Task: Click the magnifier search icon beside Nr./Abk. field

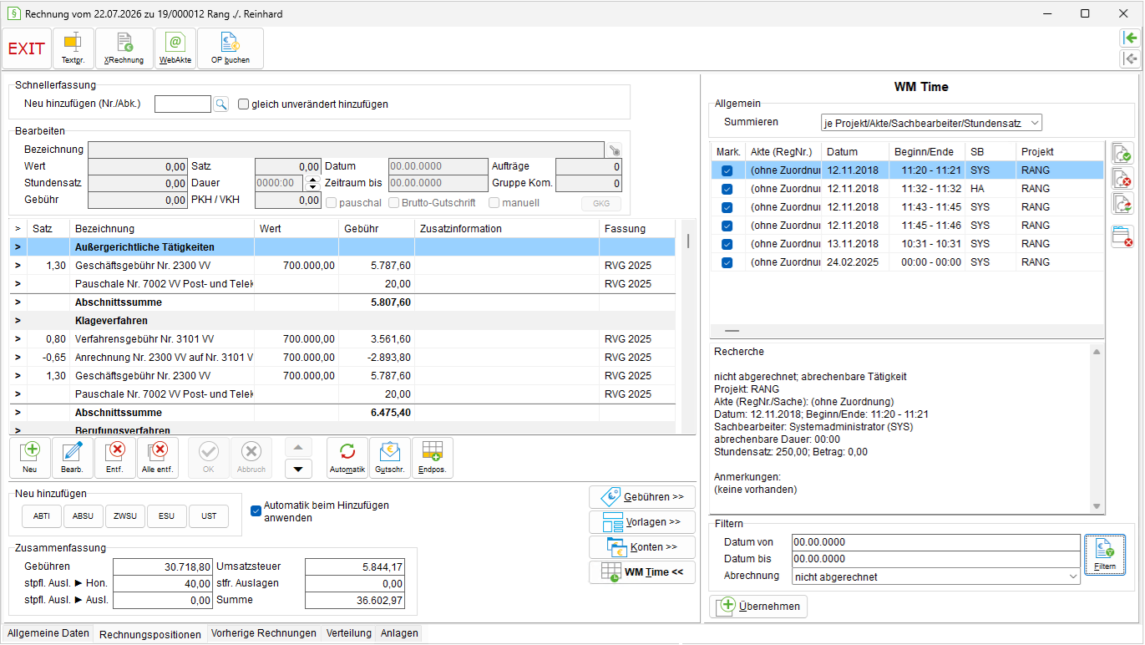Action: (220, 104)
